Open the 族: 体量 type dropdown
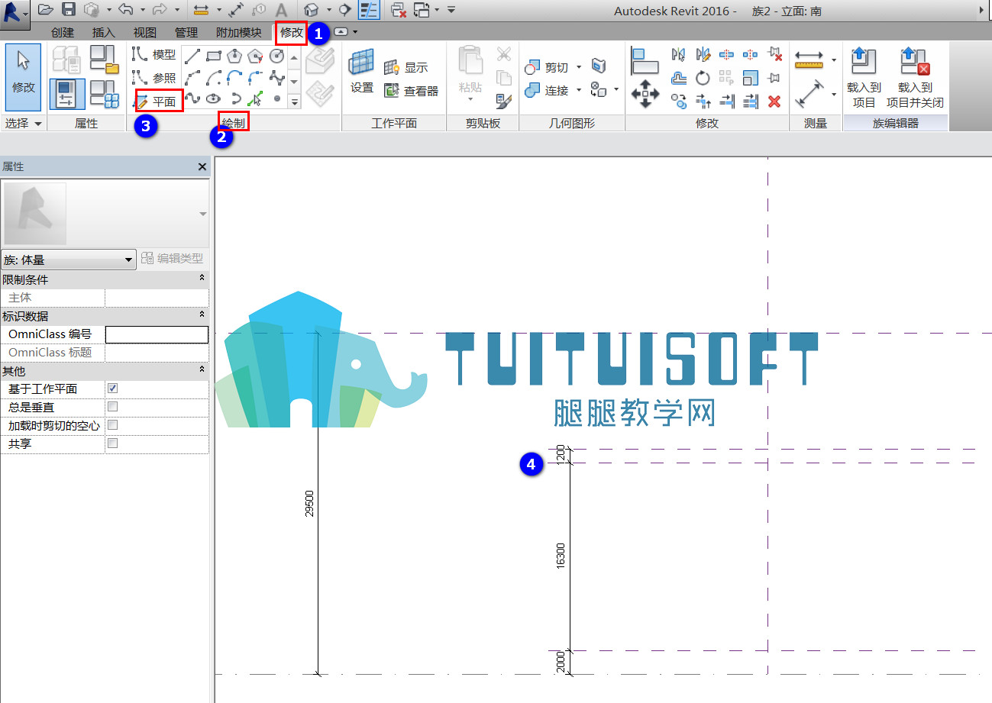 [69, 260]
